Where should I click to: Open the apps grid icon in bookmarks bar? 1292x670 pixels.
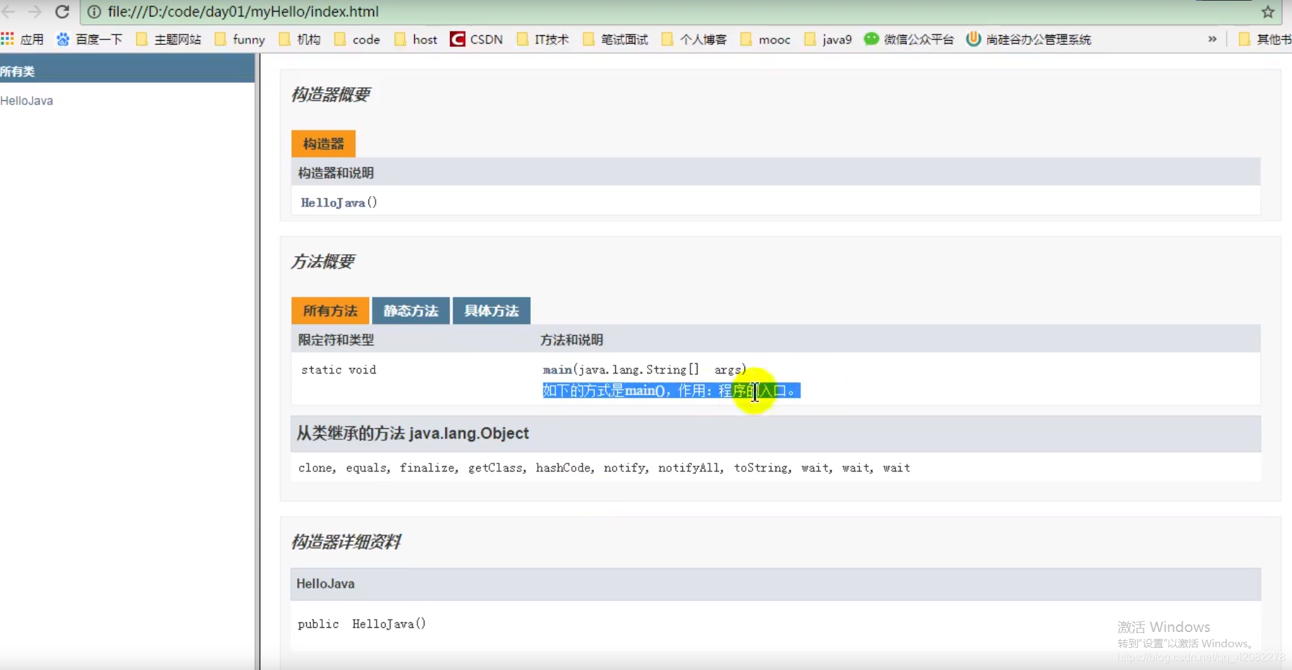click(8, 39)
